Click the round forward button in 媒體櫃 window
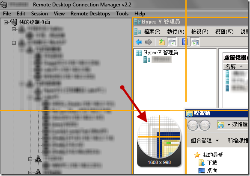250x176 pixels. 205,126
